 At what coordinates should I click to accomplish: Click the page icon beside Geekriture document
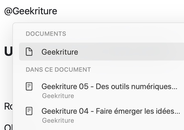(29, 52)
